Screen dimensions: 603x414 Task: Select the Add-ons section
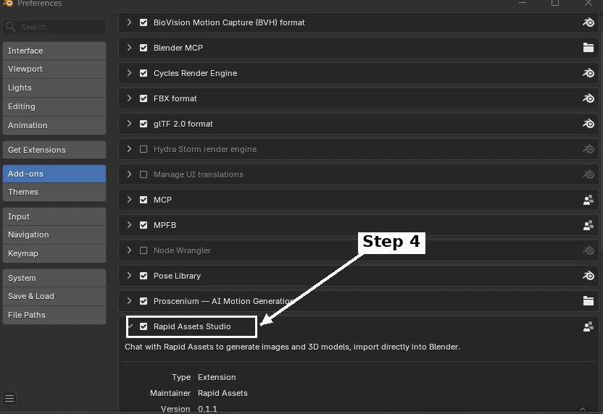coord(54,174)
